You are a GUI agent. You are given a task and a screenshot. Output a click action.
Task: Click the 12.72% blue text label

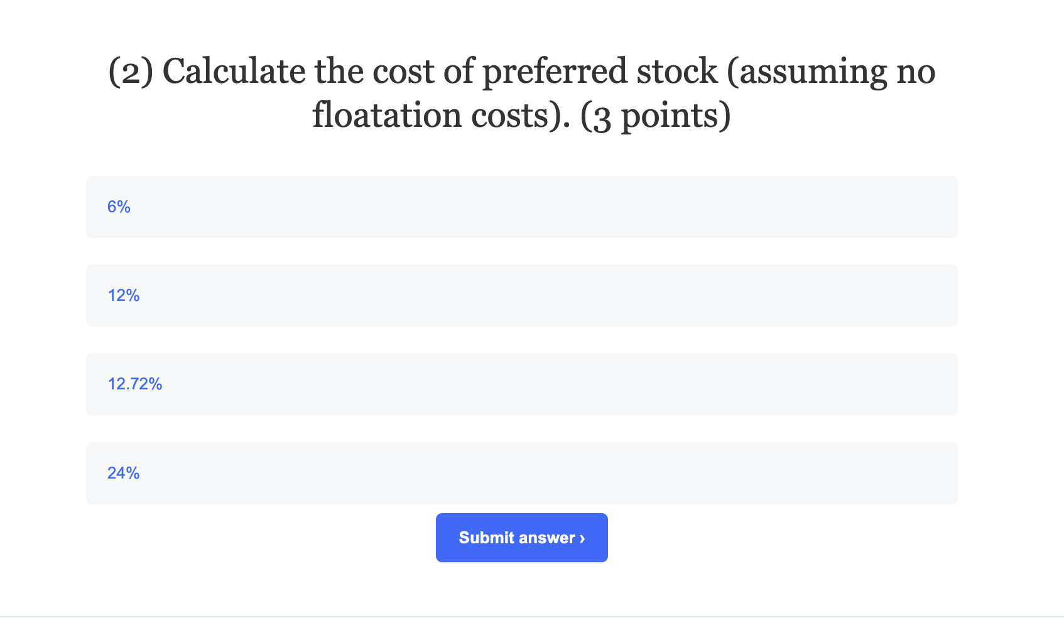(x=134, y=384)
